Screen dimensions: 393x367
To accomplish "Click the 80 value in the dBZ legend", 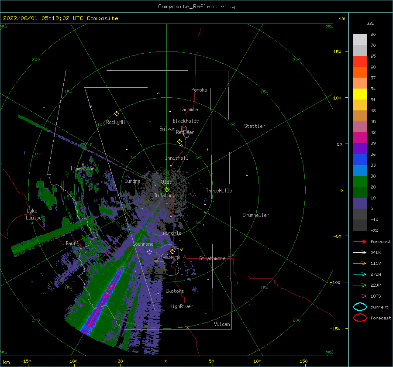I will point(373,34).
